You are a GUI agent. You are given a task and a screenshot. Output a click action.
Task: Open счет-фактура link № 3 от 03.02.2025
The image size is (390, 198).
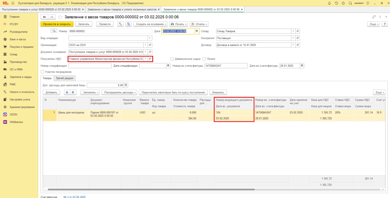click(x=75, y=197)
